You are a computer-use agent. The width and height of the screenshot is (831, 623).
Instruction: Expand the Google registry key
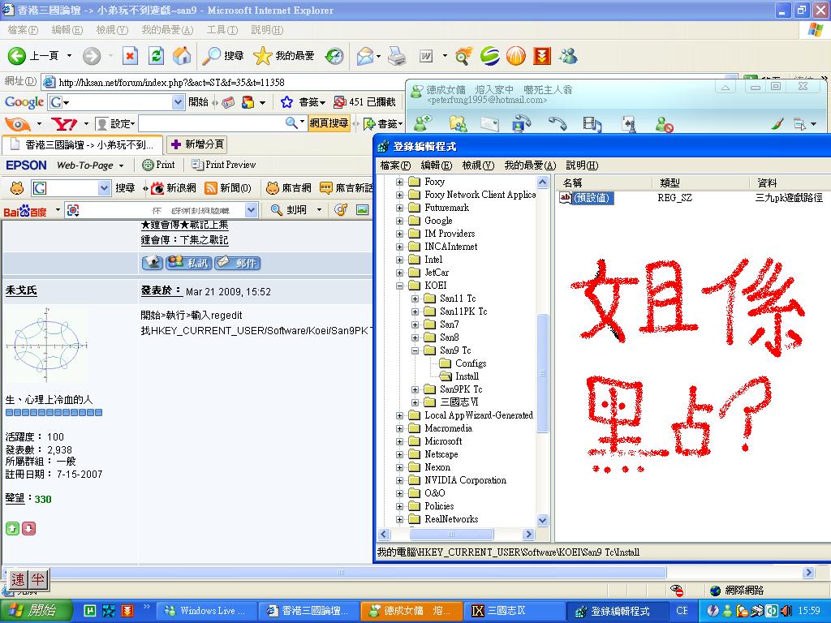tap(400, 221)
